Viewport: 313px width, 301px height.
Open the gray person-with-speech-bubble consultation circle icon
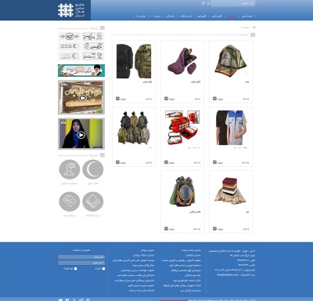pos(70,169)
